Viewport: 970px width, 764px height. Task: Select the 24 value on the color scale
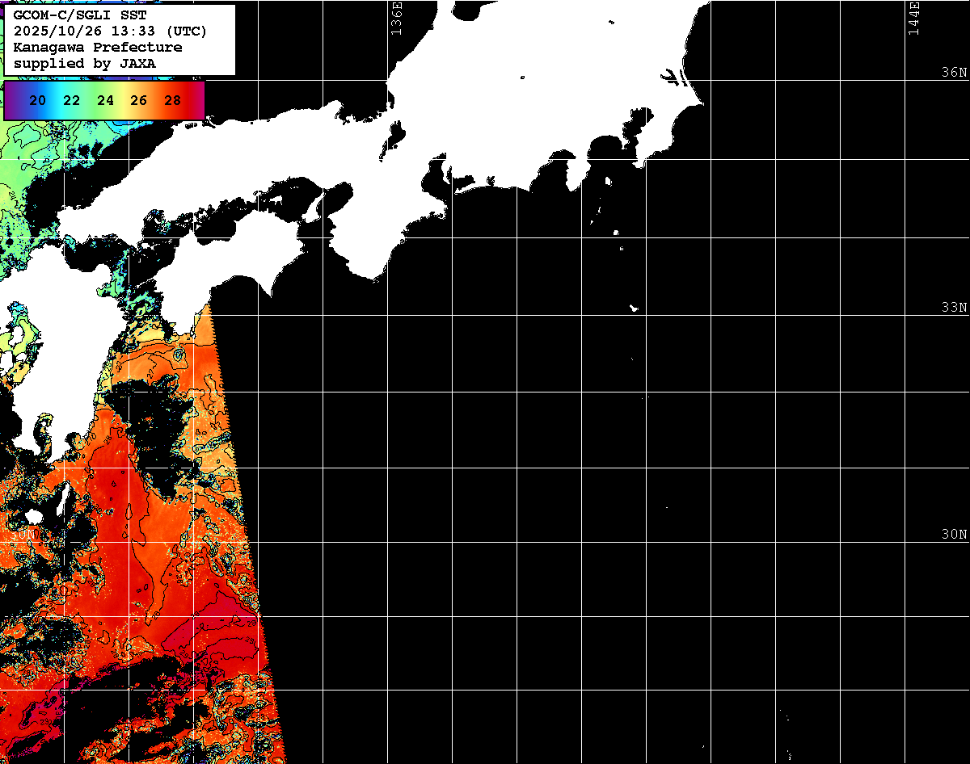[x=105, y=101]
